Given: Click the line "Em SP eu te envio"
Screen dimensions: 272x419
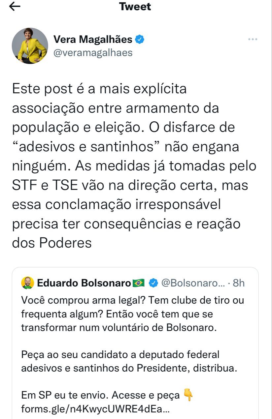Looking at the screenshot, I should [100, 395].
